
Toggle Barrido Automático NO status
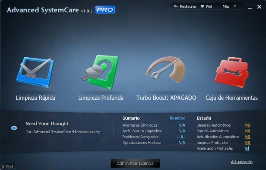pos(248,131)
